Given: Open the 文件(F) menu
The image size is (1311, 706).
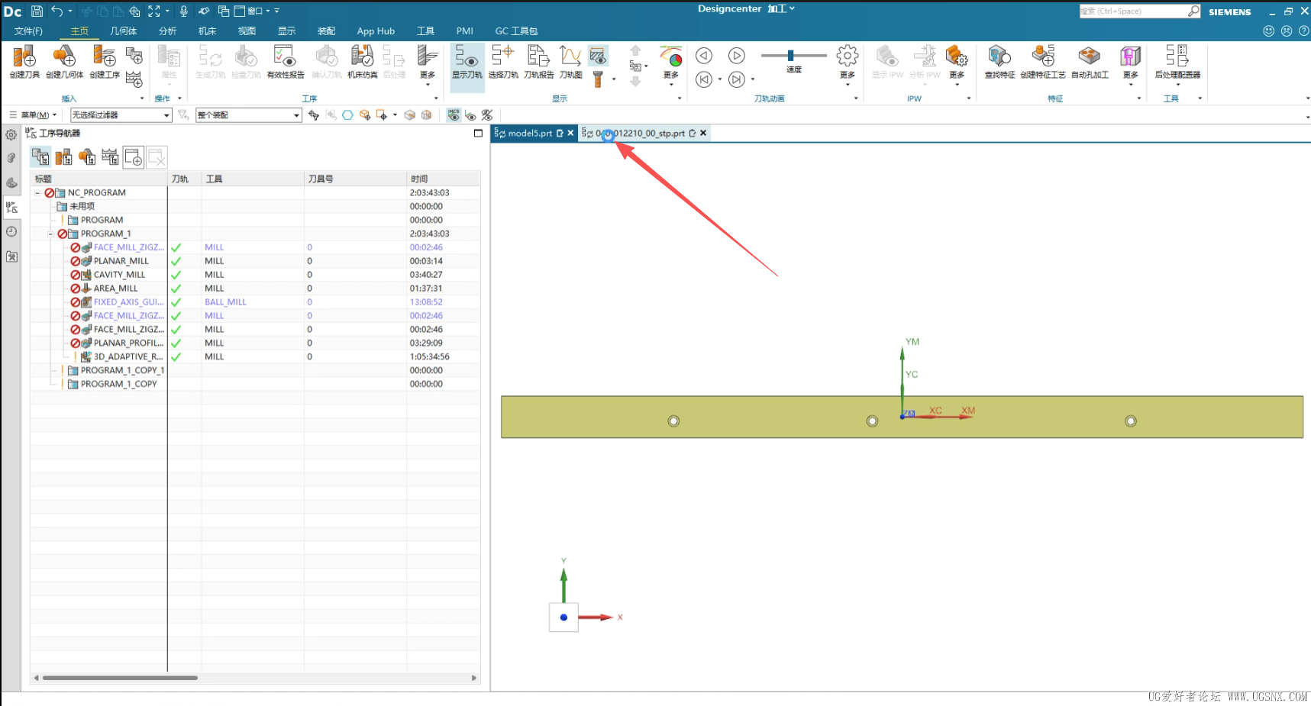Looking at the screenshot, I should pos(28,31).
